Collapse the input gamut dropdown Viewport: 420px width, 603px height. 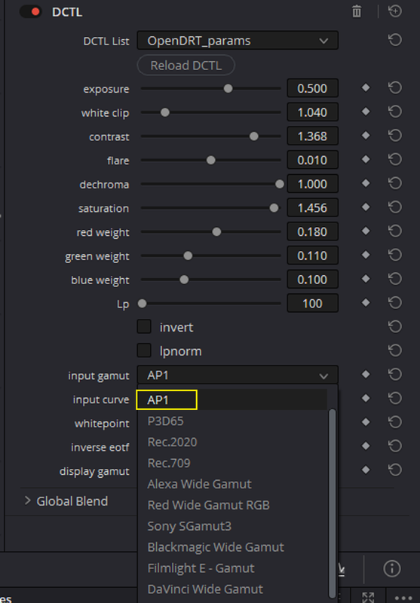click(238, 375)
